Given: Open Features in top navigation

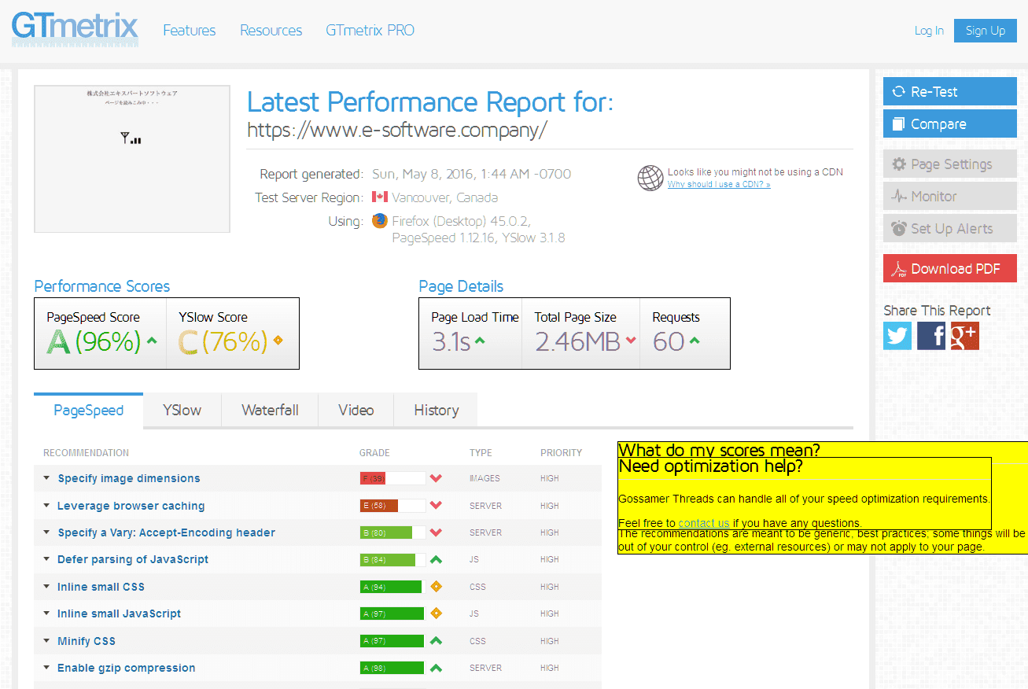Looking at the screenshot, I should (x=190, y=31).
